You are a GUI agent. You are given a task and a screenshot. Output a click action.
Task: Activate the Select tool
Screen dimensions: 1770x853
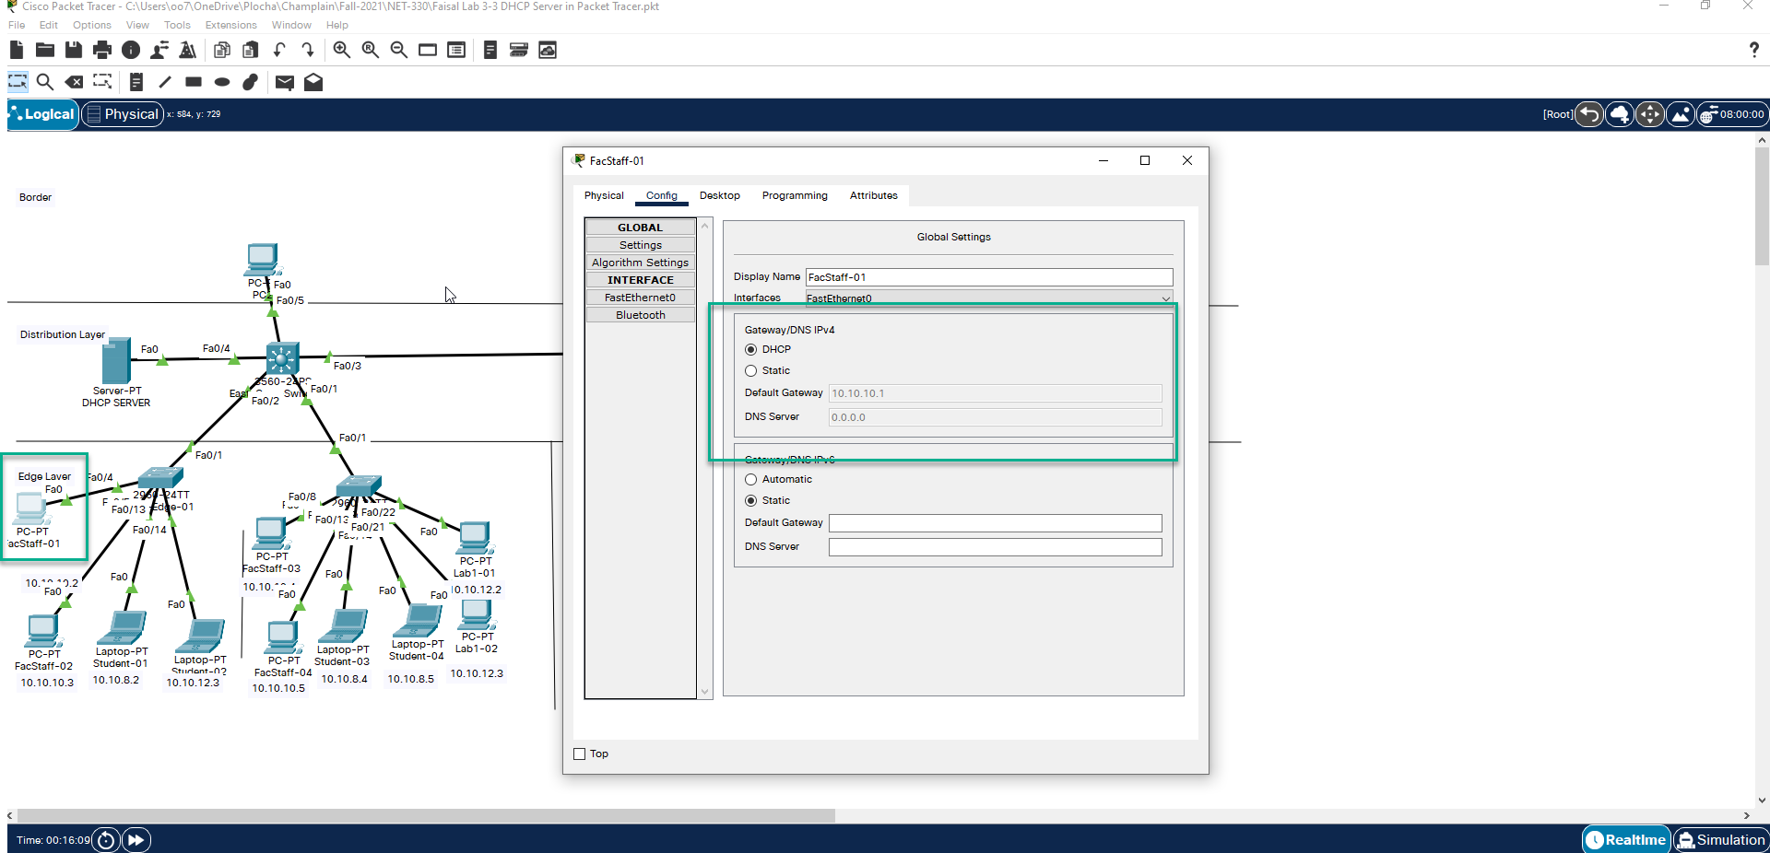[x=18, y=82]
